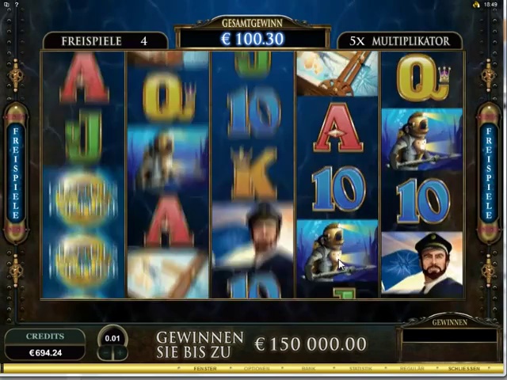Click the captain symbol on reel five

pyautogui.click(x=422, y=263)
